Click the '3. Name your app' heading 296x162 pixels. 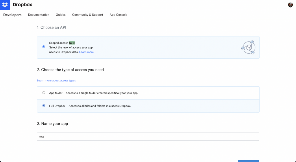53,124
